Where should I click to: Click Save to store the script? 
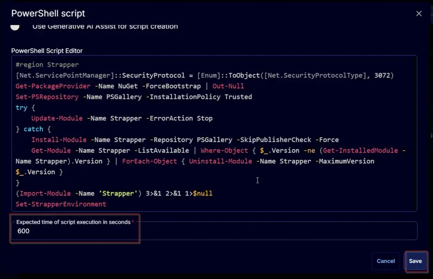tap(415, 261)
